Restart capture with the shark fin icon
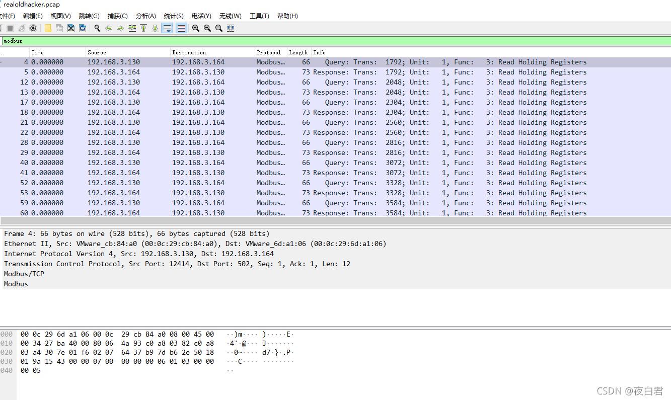 click(22, 28)
